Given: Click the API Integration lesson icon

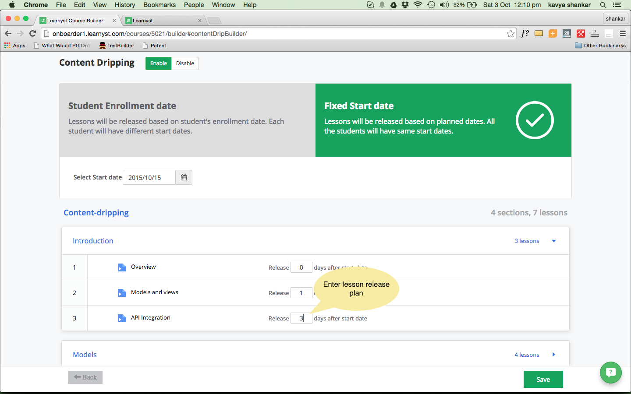Looking at the screenshot, I should pyautogui.click(x=122, y=318).
